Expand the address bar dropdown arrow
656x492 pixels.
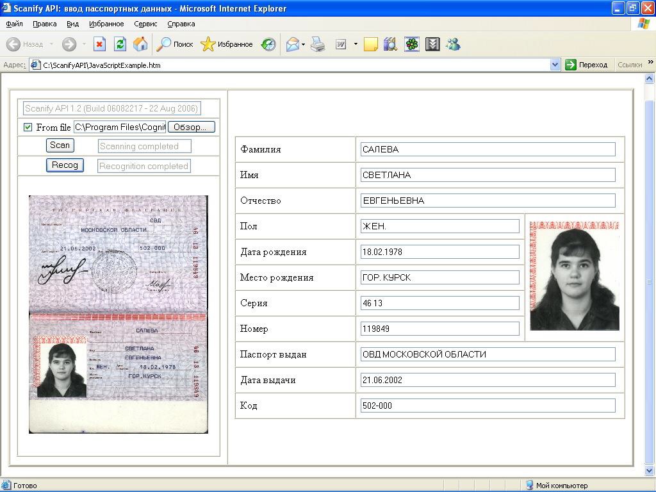pyautogui.click(x=555, y=65)
